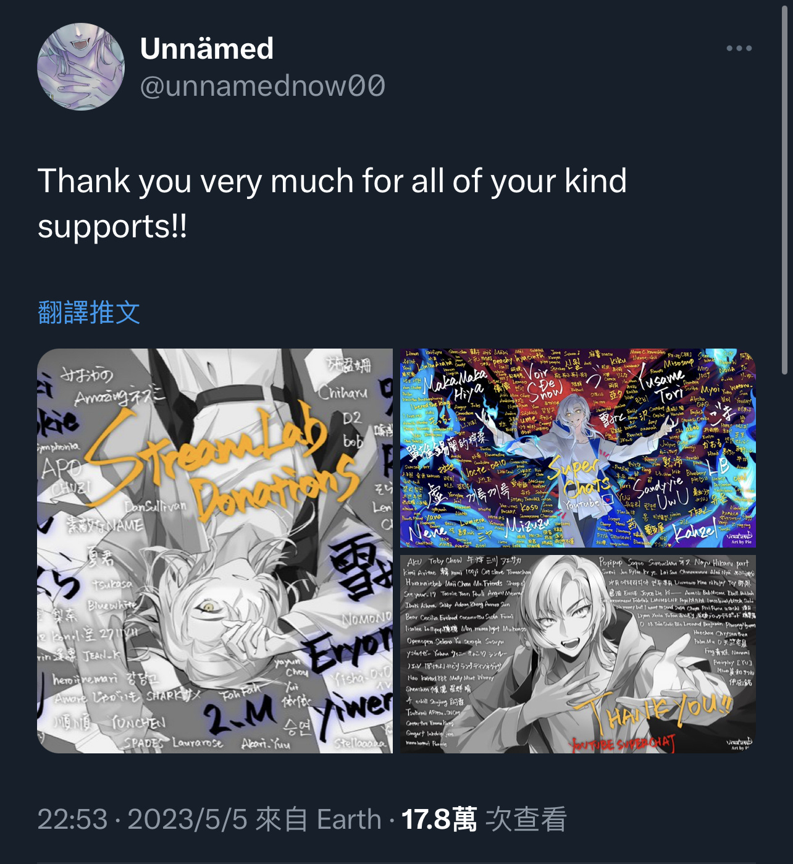The height and width of the screenshot is (864, 793).
Task: Open the StreamLab Donations artwork image
Action: point(215,551)
